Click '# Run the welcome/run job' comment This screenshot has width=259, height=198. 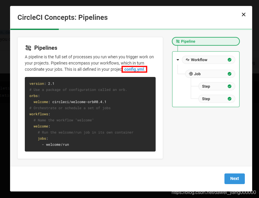[x=85, y=132]
